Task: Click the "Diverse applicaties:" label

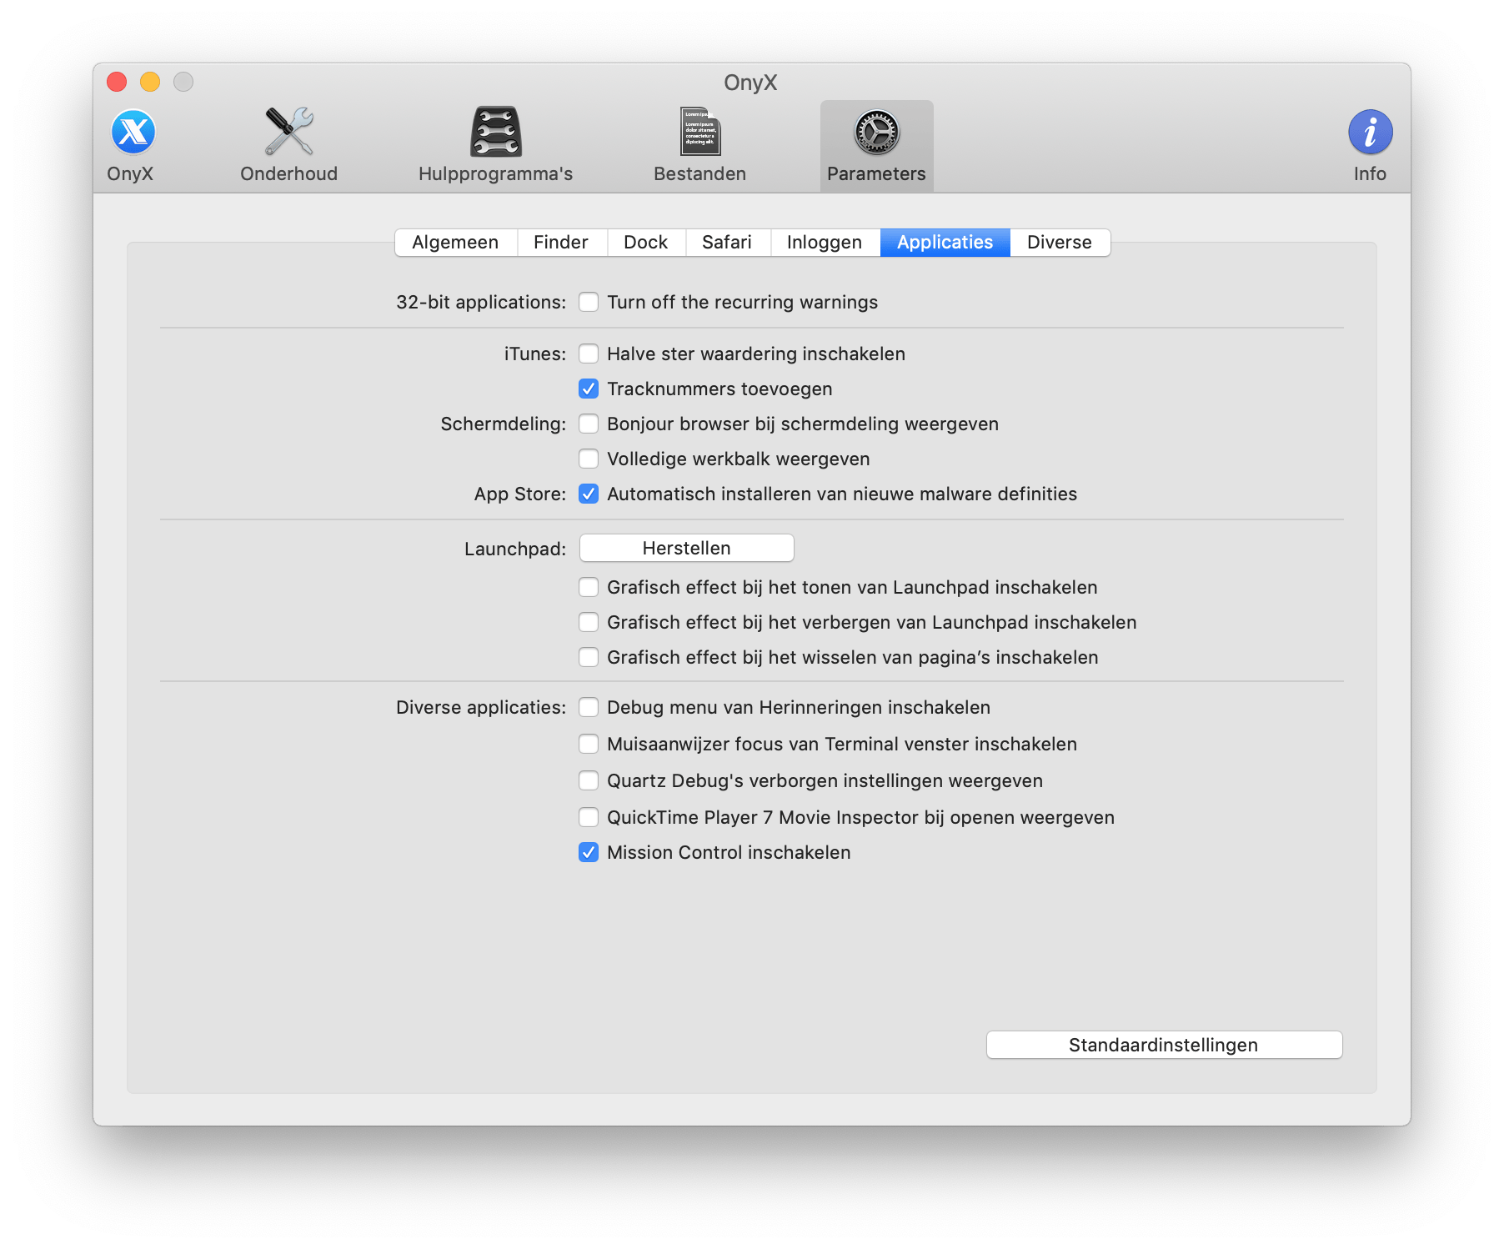Action: tap(481, 707)
